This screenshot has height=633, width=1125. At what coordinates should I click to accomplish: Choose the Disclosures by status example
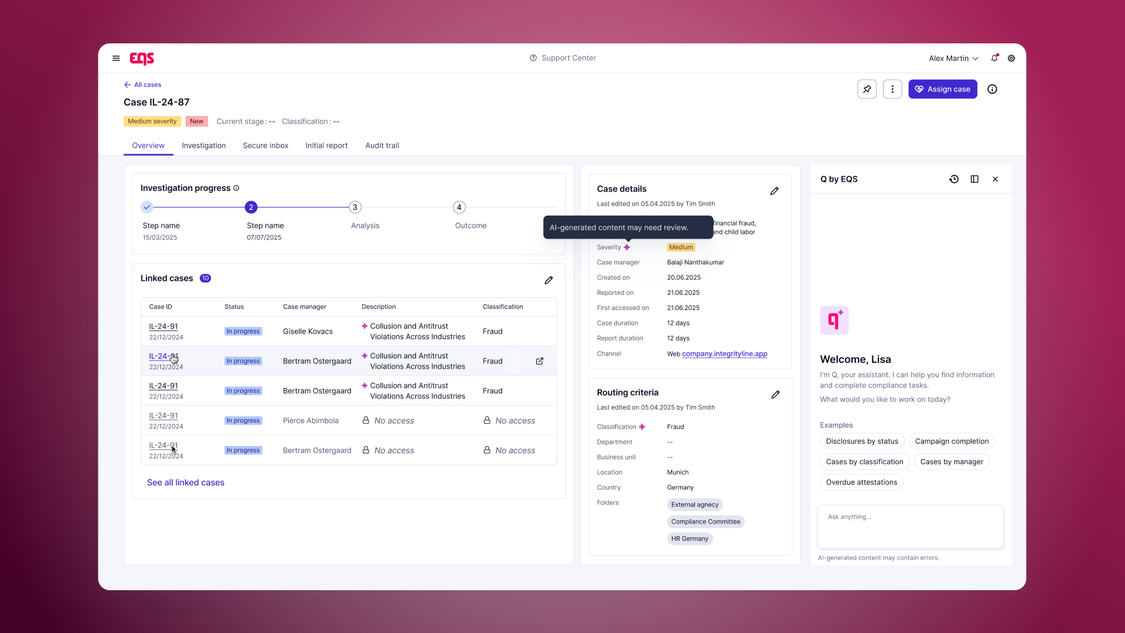[x=862, y=441]
